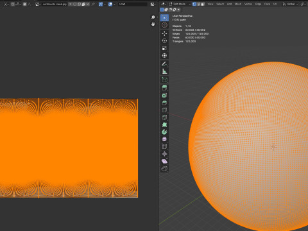Choose the Measure tool
This screenshot has height=231, width=308.
click(164, 71)
